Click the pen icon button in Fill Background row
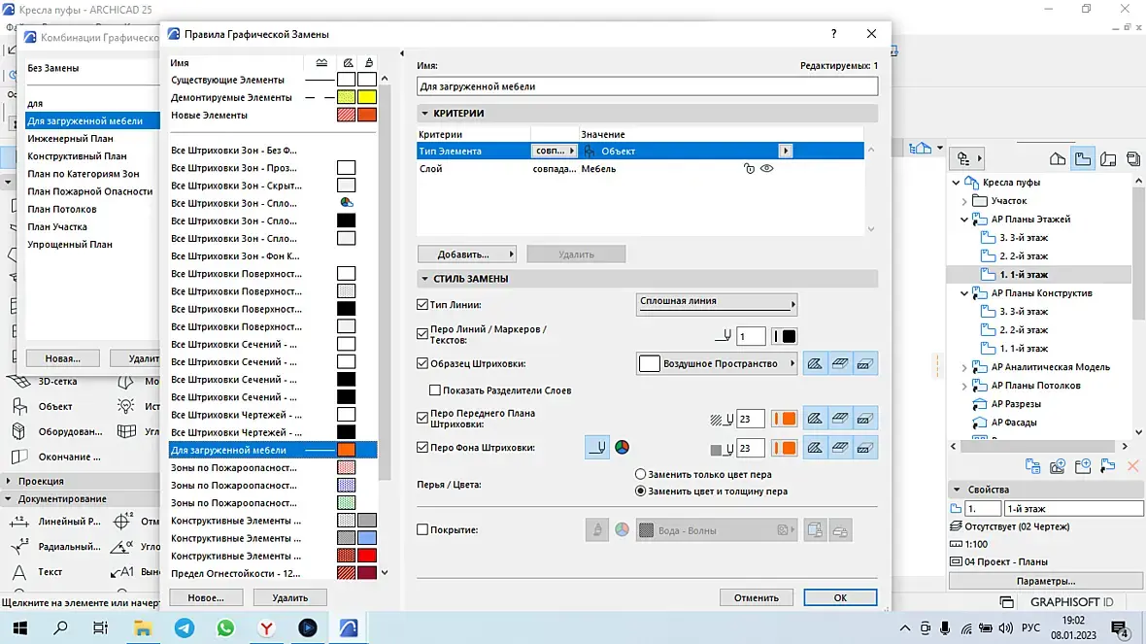The height and width of the screenshot is (644, 1146). click(x=597, y=448)
